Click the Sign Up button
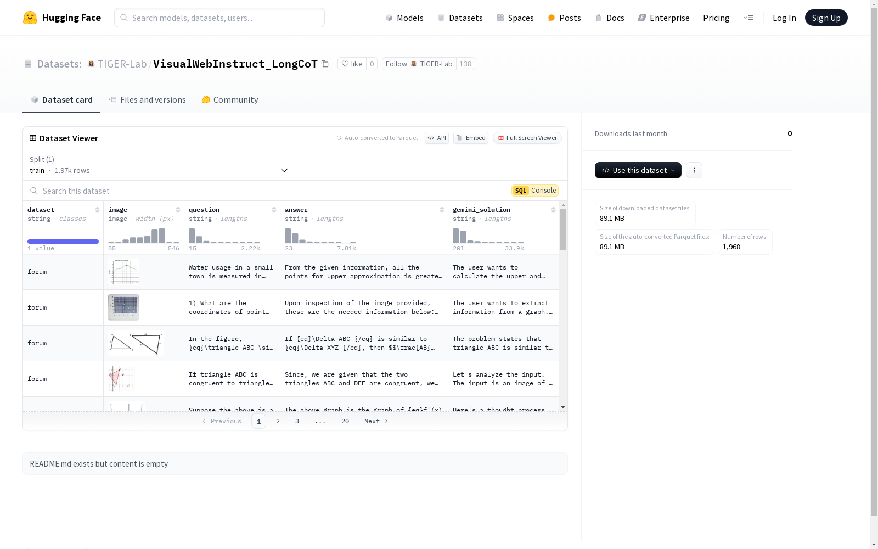 coord(826,18)
